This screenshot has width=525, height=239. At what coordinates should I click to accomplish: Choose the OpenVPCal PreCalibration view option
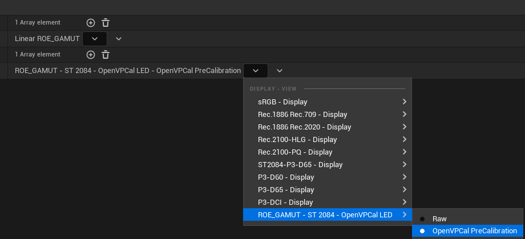467,231
